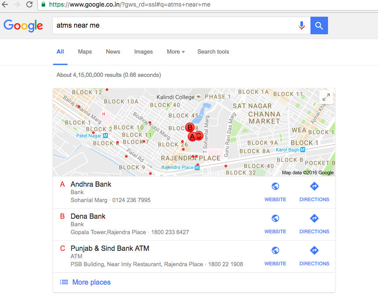Click the browser back arrow
The width and height of the screenshot is (378, 300).
pos(5,4)
